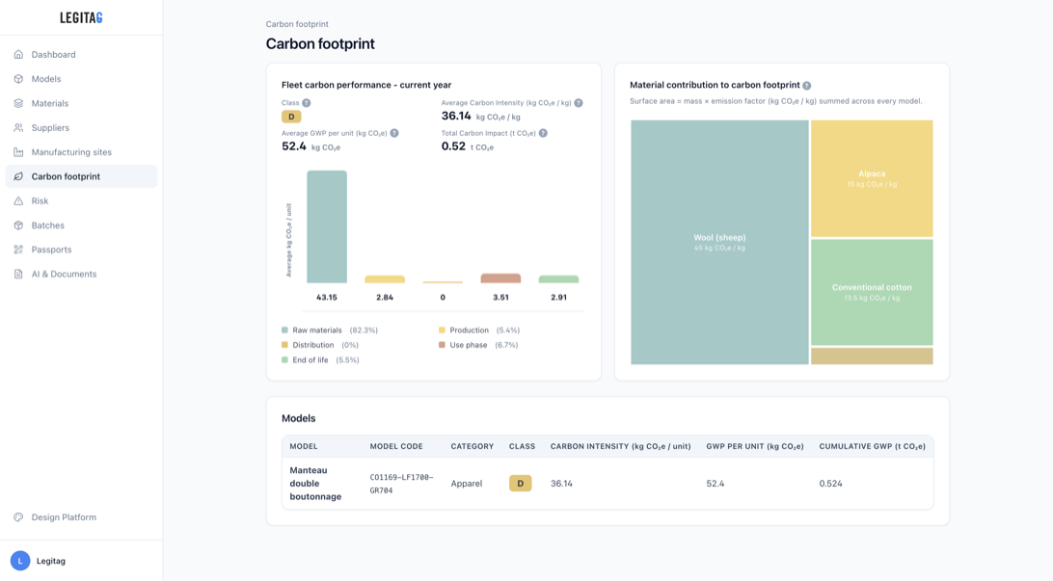
Task: Click the small unlabeled tan treemap block
Action: coord(872,356)
